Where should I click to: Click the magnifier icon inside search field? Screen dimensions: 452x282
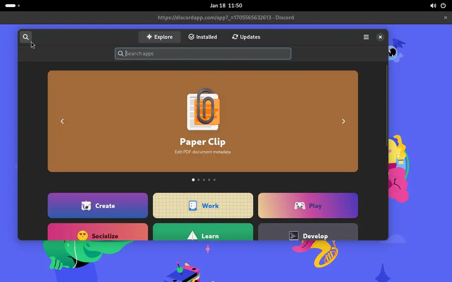[121, 54]
